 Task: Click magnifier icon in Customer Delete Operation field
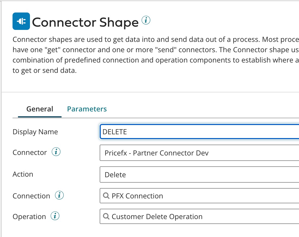(x=106, y=216)
